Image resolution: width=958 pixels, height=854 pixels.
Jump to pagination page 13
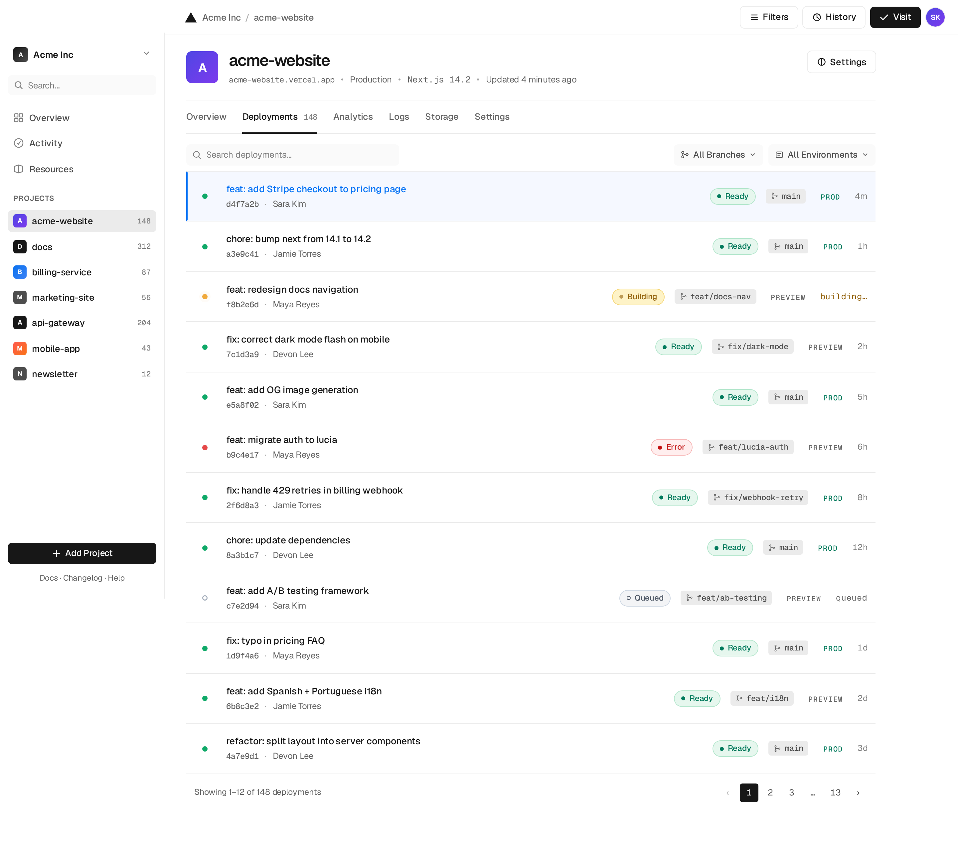tap(836, 792)
